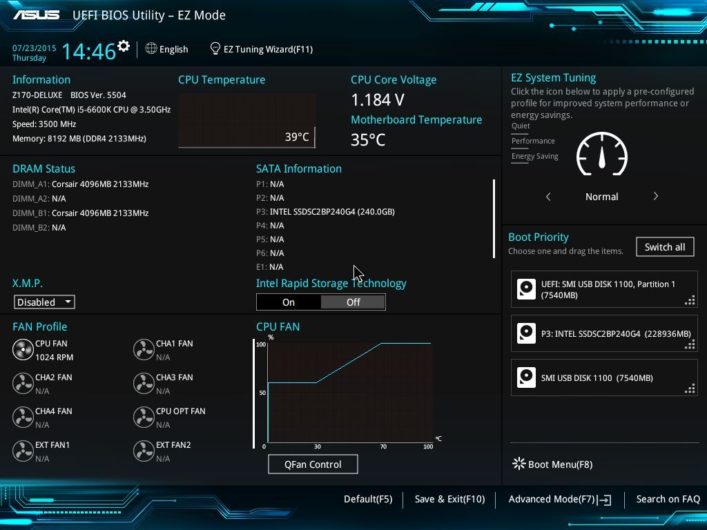707x530 pixels.
Task: Click drag handle dots on SMI USB DISK 1100 (7540MB) entry
Action: 690,389
